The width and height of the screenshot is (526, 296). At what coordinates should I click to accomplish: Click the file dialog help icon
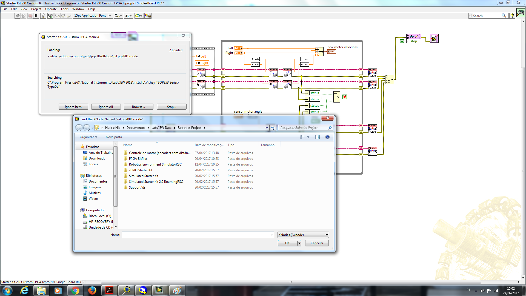pyautogui.click(x=327, y=137)
